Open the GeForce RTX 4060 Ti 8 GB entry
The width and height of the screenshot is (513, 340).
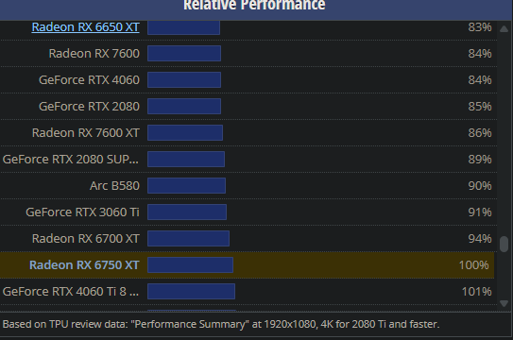(x=71, y=292)
